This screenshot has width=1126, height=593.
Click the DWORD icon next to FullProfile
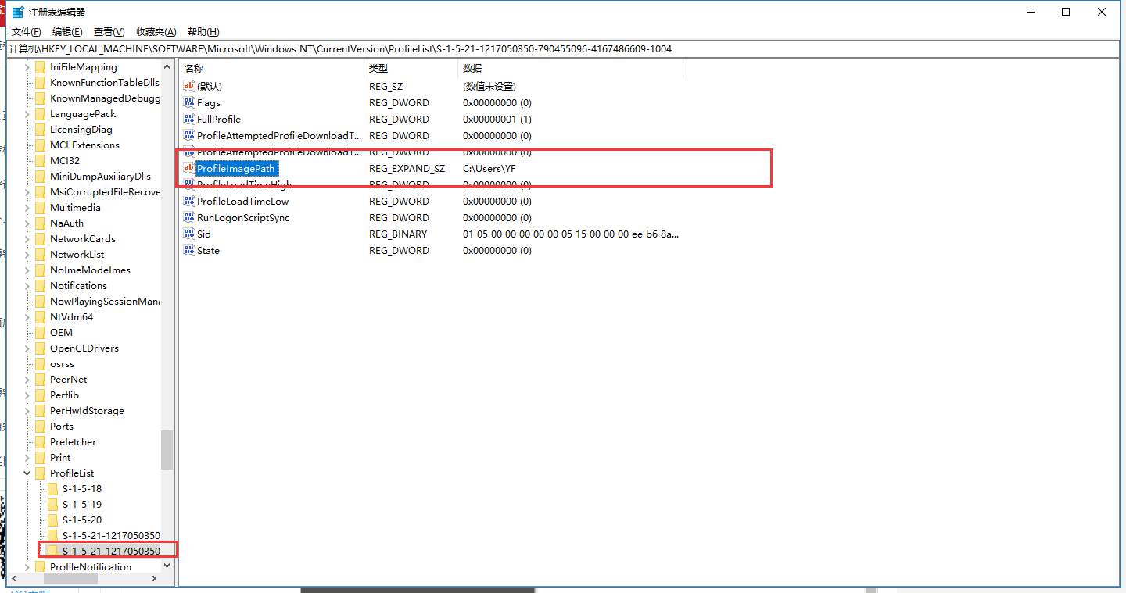(188, 119)
